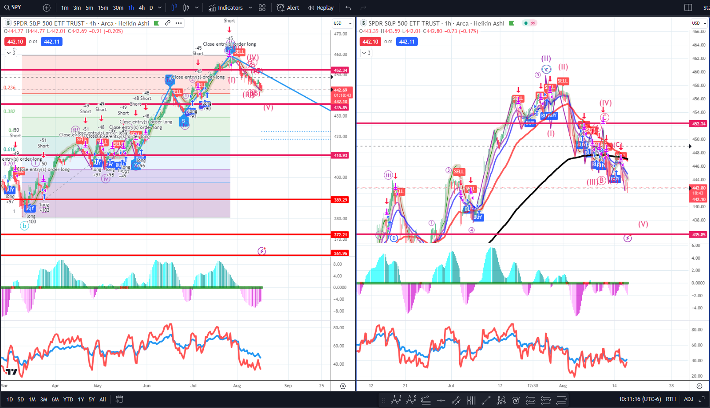Set date range to 3M

44,400
